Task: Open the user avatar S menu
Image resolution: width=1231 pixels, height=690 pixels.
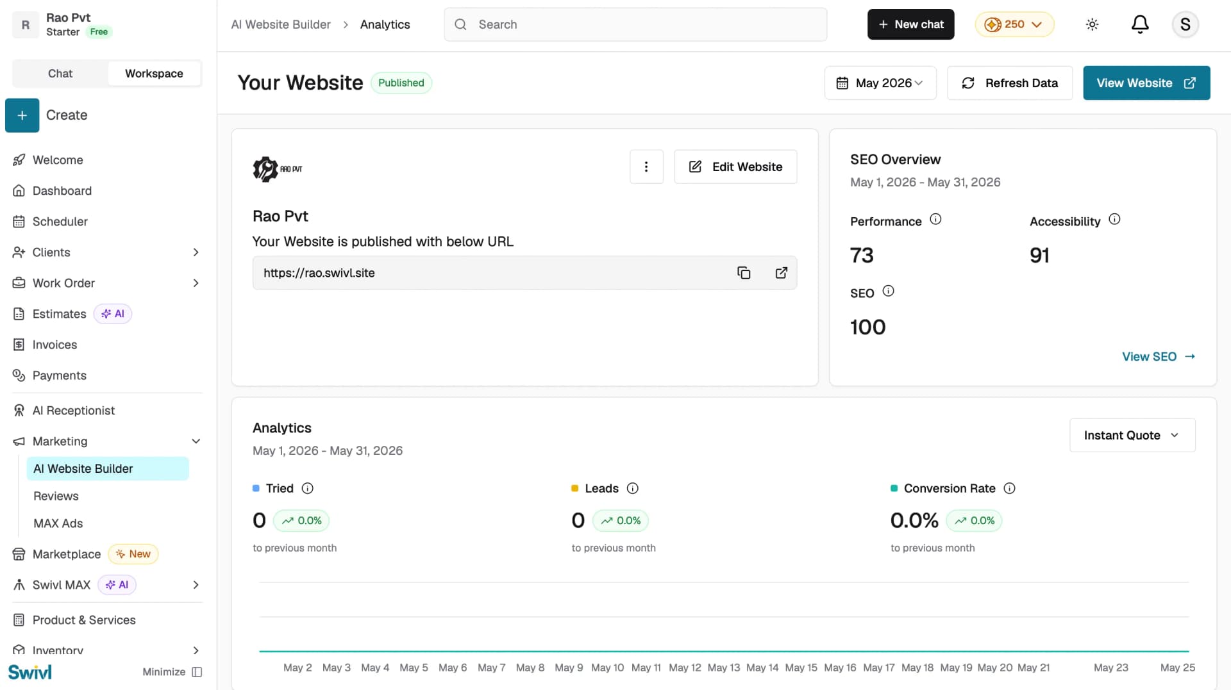Action: pyautogui.click(x=1185, y=24)
